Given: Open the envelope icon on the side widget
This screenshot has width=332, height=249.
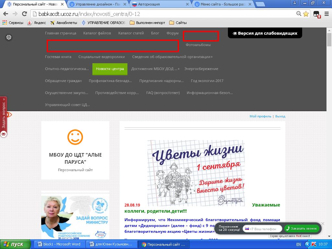Looking at the screenshot, I should 3,134.
